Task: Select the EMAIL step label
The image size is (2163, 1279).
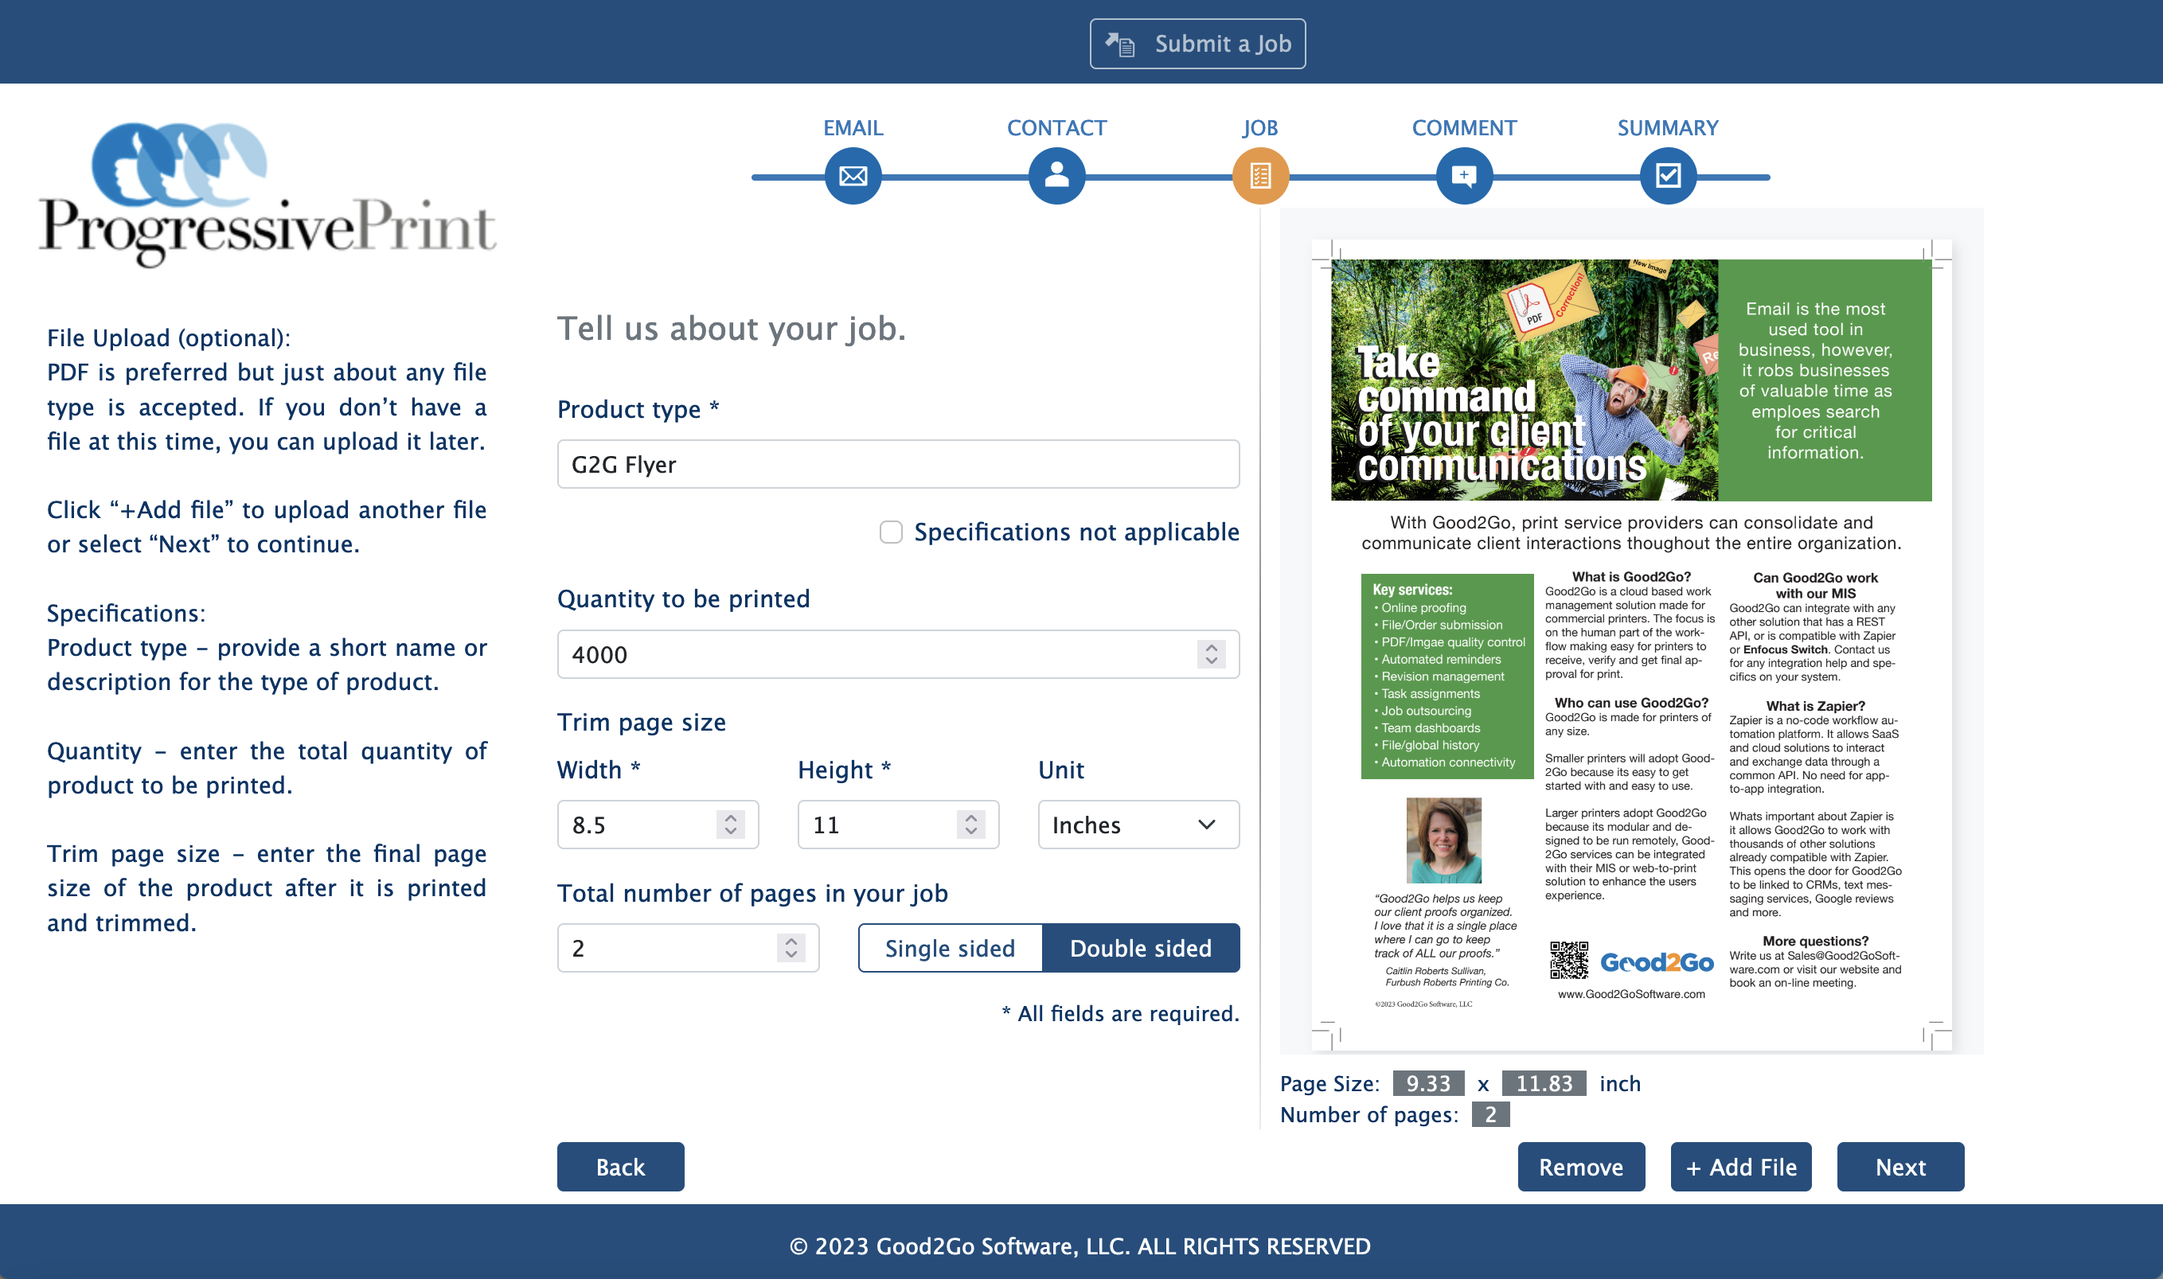Action: [853, 127]
